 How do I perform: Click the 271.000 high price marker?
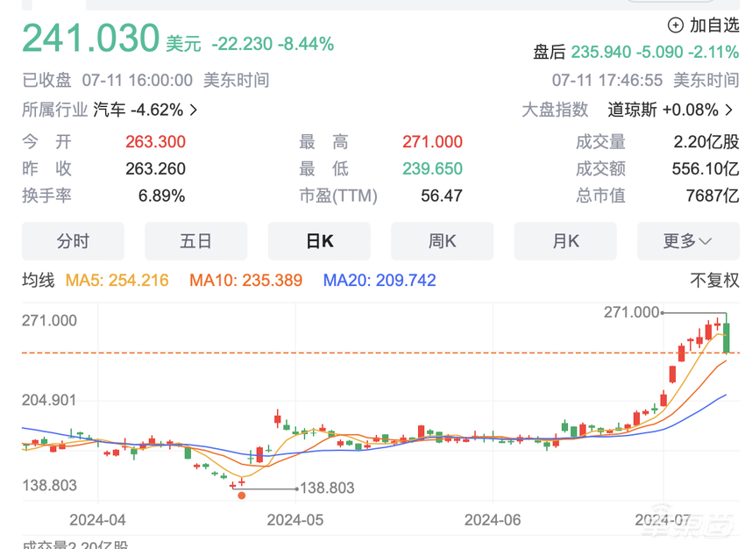click(632, 311)
